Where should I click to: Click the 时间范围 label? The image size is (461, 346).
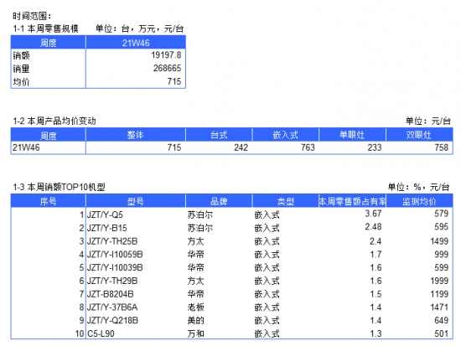pos(32,16)
